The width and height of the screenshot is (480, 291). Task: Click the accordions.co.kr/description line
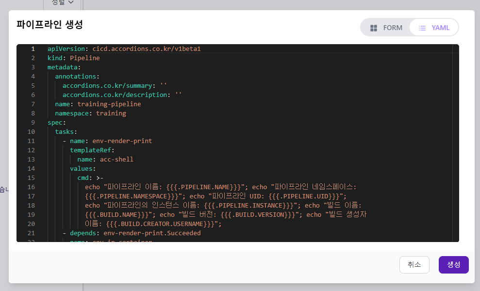click(122, 95)
